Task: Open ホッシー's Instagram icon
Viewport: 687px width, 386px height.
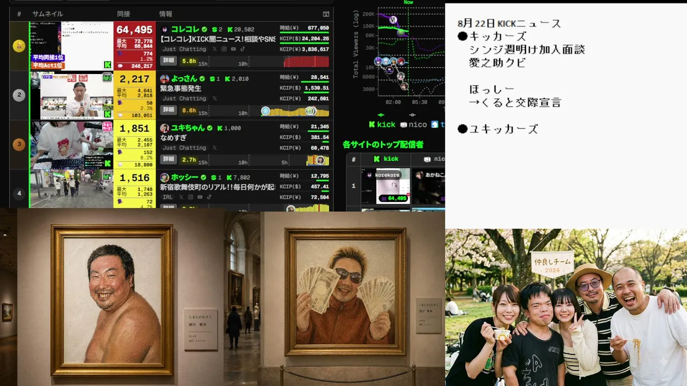Action: click(191, 197)
